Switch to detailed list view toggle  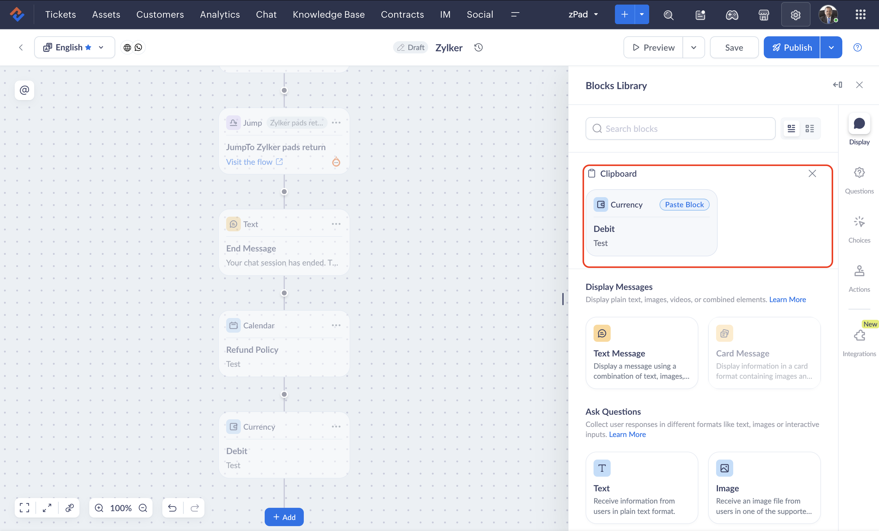[791, 128]
